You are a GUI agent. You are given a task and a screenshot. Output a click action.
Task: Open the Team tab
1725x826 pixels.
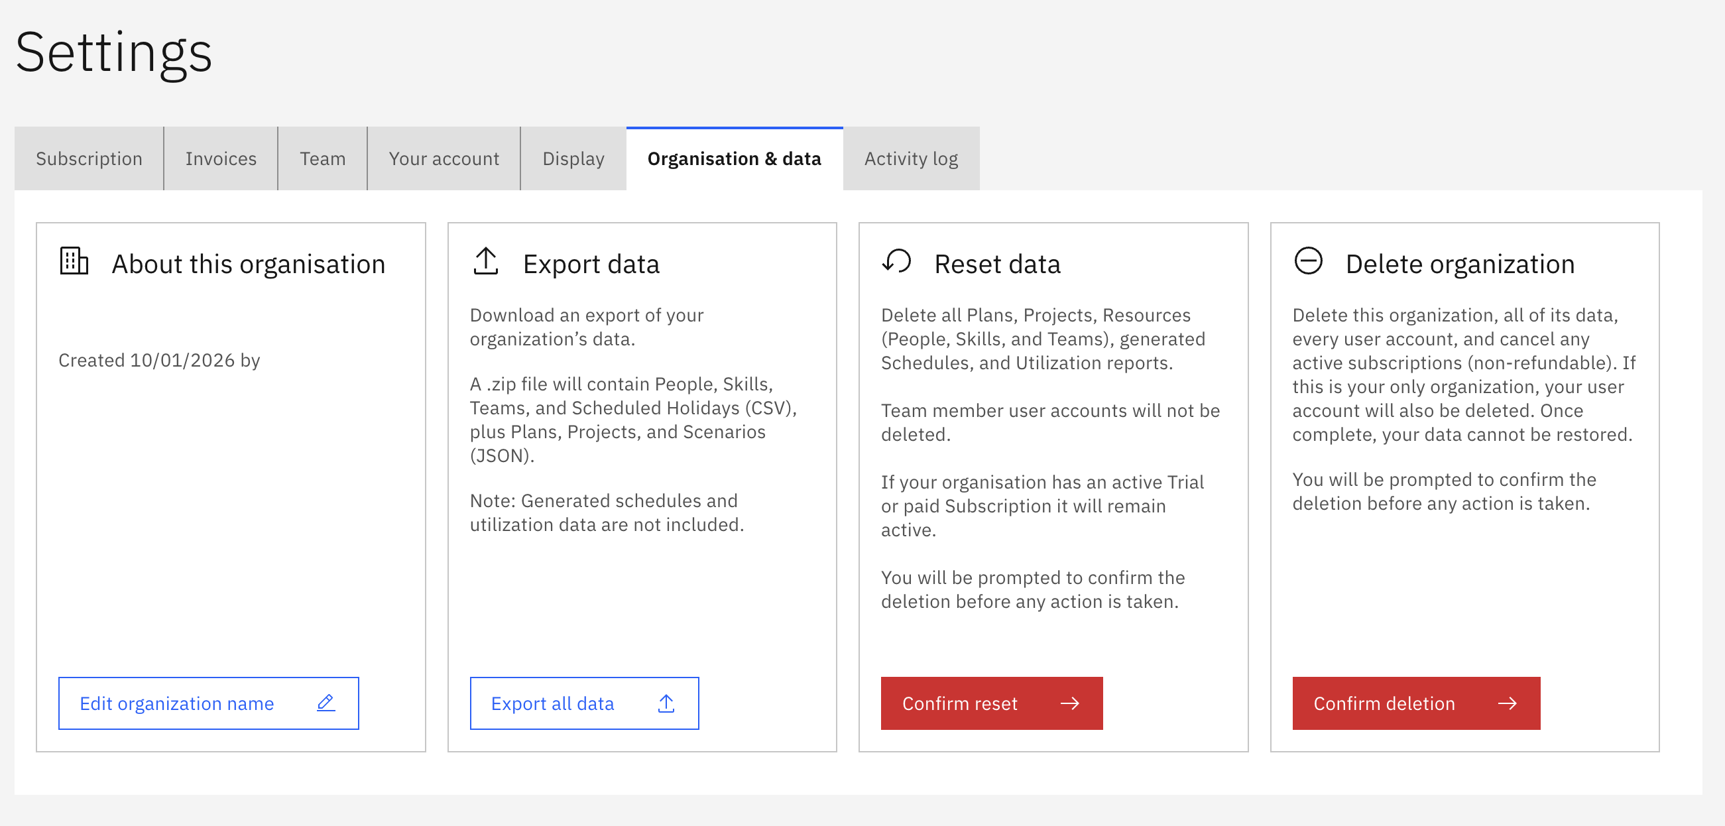[323, 158]
